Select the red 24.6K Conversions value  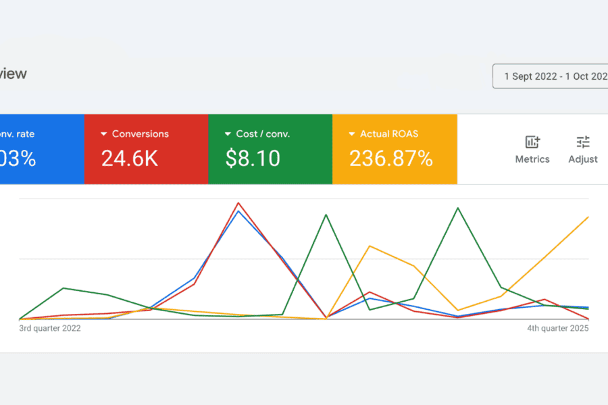130,159
